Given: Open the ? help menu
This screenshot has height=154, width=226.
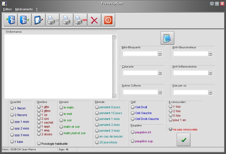Looking at the screenshot, I should [37, 9].
